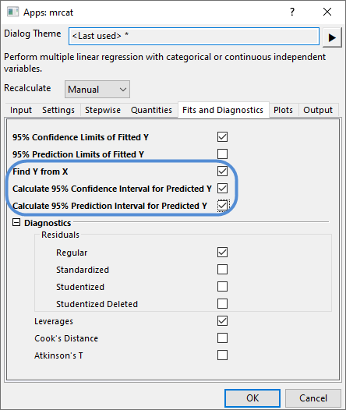Click the Dialog Theme arrow flyout button
The height and width of the screenshot is (410, 346).
tap(332, 37)
